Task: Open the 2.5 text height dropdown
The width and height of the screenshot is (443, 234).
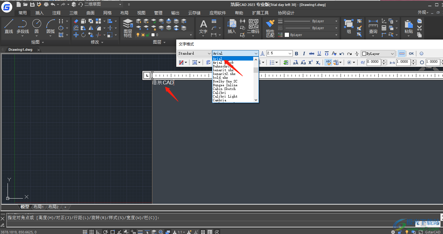Action: click(279, 54)
